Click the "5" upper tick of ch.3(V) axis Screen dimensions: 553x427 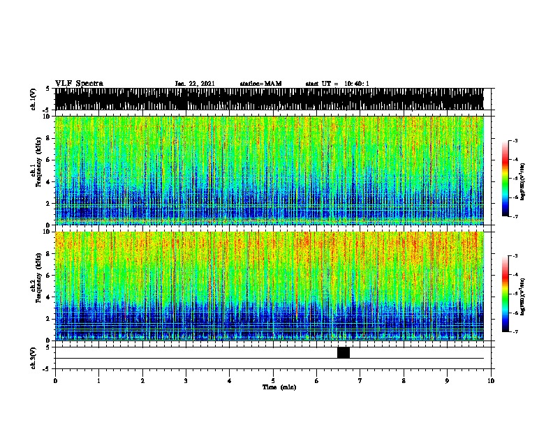coord(48,347)
